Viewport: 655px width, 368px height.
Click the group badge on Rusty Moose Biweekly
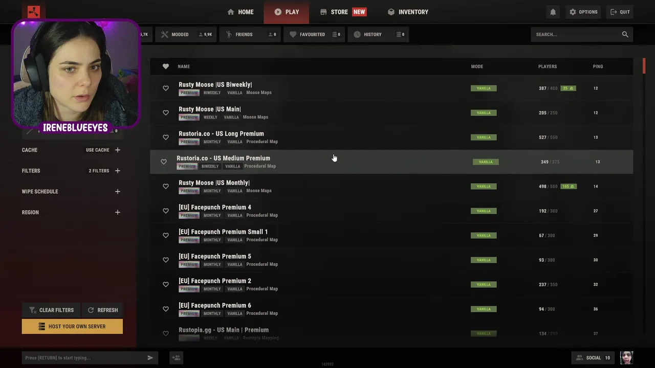(x=568, y=88)
